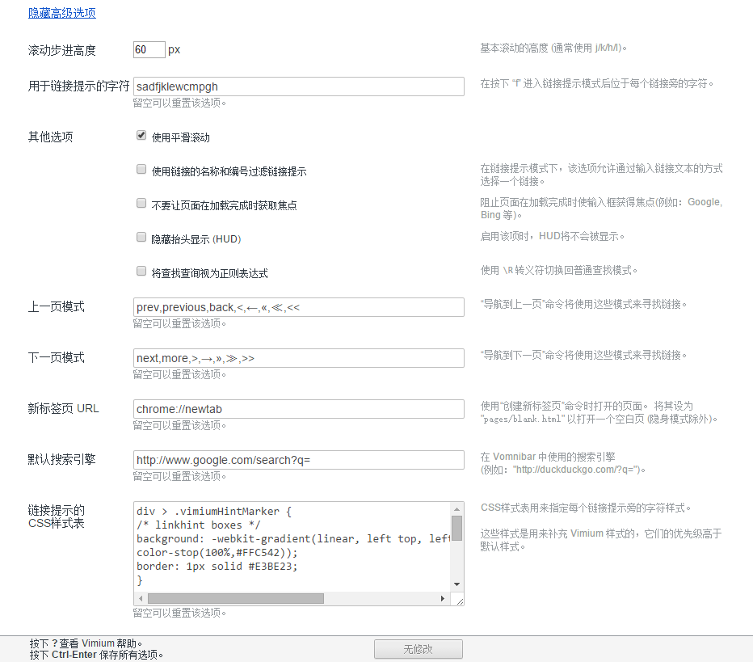The height and width of the screenshot is (662, 753).
Task: Click the 按下 Ctrl-Enter 保存所有选项 text
Action: pyautogui.click(x=96, y=655)
